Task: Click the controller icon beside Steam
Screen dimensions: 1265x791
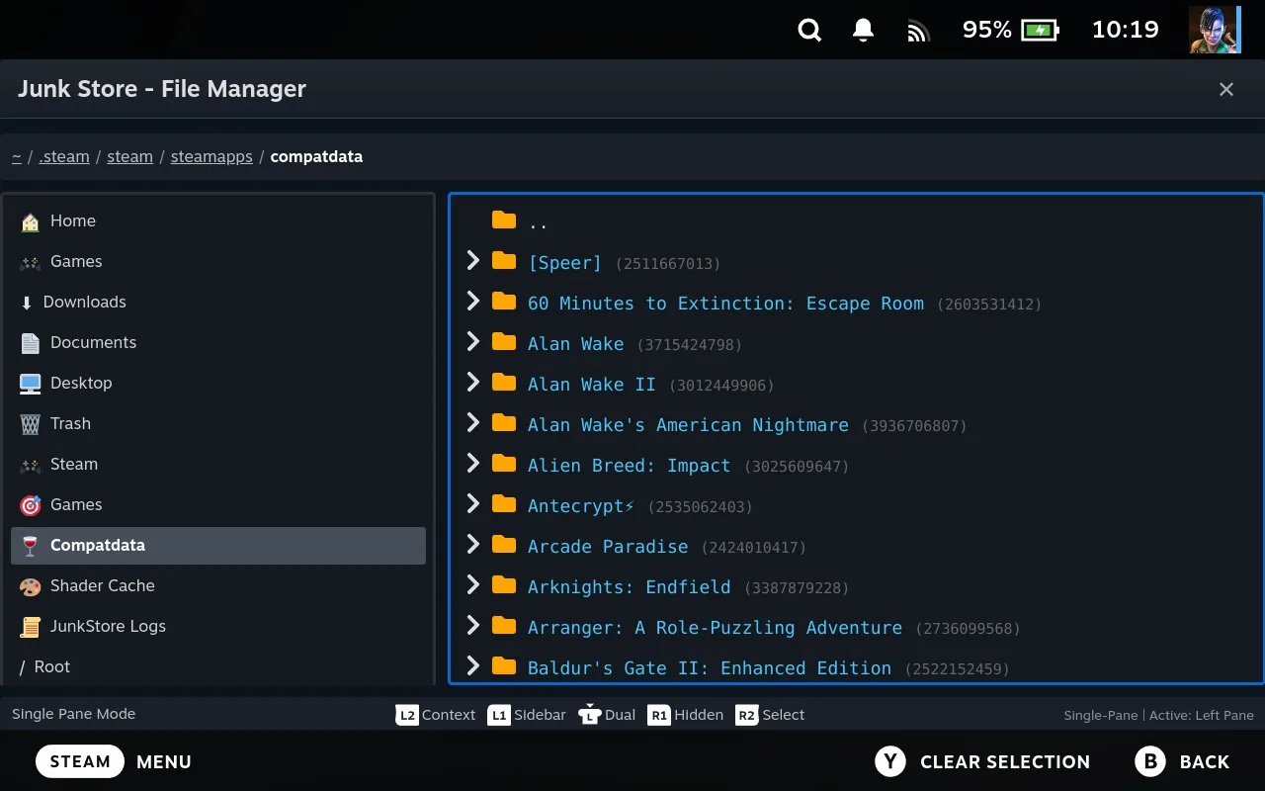Action: [x=31, y=465]
